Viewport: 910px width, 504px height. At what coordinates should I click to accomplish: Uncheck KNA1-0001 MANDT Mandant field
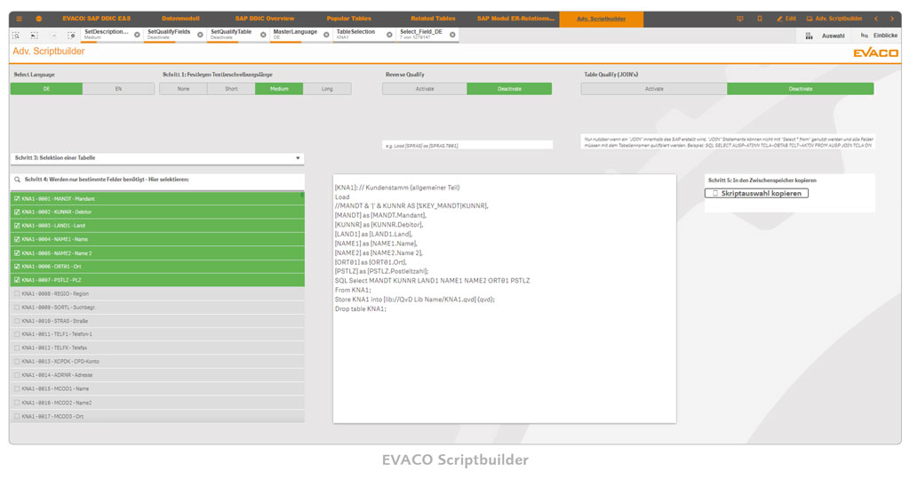coord(157,198)
